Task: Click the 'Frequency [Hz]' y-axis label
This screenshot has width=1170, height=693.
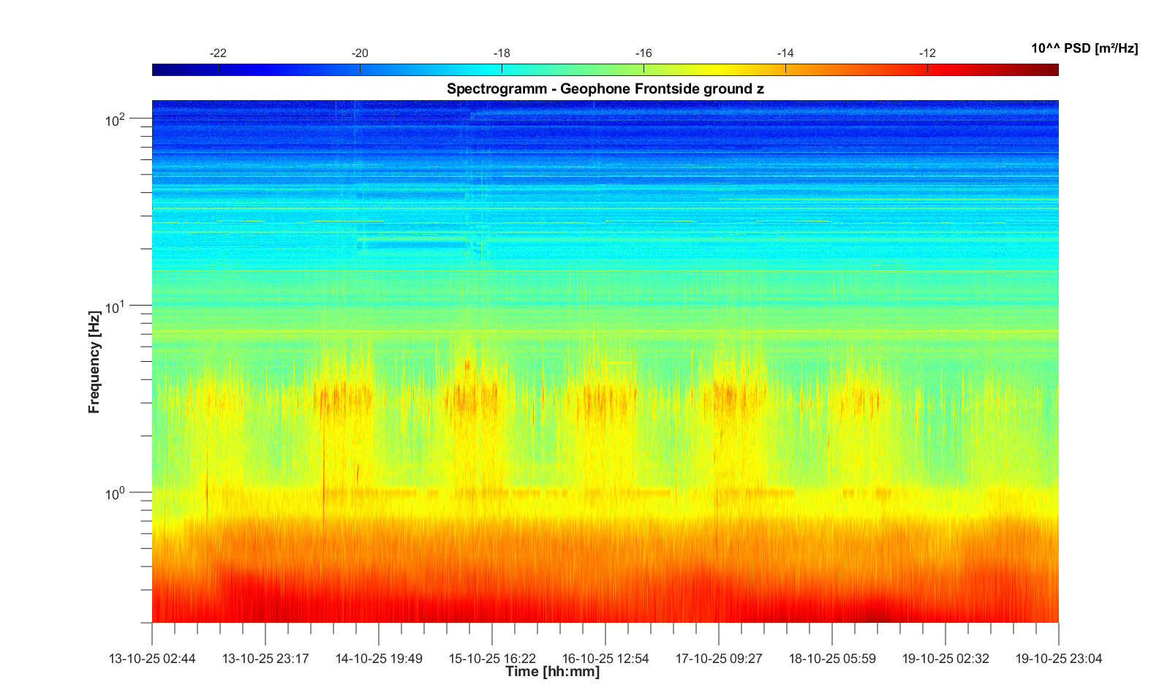Action: point(94,362)
